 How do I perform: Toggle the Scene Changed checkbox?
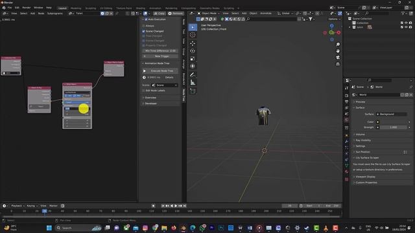point(144,31)
